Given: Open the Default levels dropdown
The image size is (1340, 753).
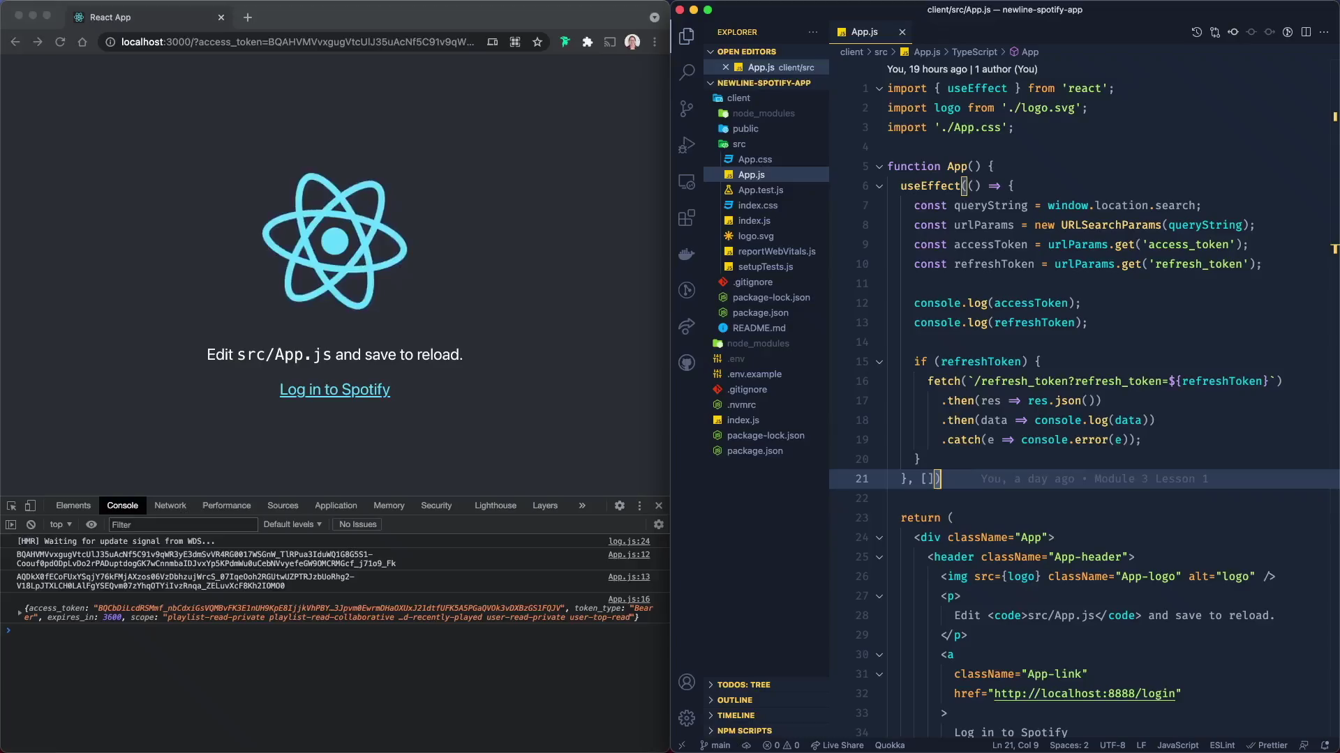Looking at the screenshot, I should [292, 524].
